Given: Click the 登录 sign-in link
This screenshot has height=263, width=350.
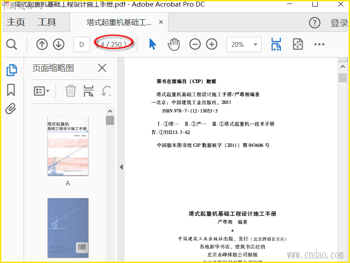Looking at the screenshot, I should coord(339,23).
